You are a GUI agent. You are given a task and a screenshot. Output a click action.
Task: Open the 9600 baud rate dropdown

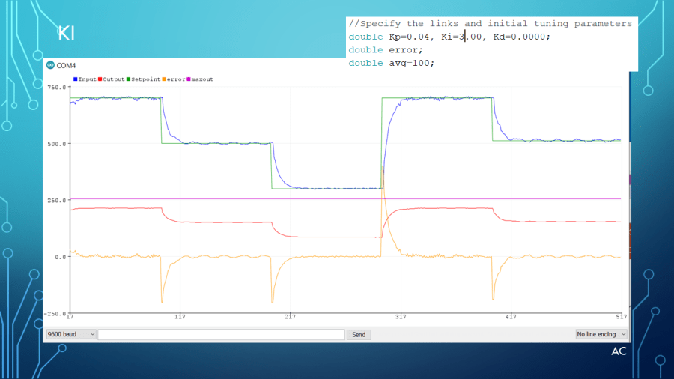71,334
